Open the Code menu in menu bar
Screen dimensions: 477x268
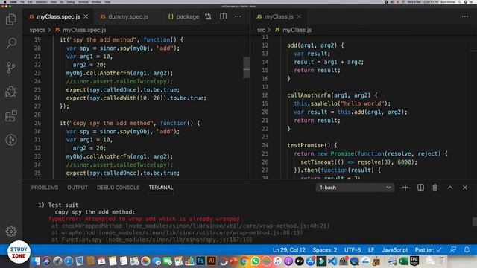(13, 1)
